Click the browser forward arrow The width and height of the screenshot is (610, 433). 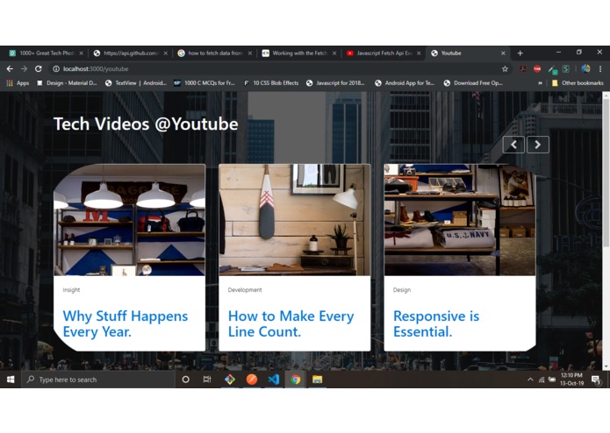[24, 68]
